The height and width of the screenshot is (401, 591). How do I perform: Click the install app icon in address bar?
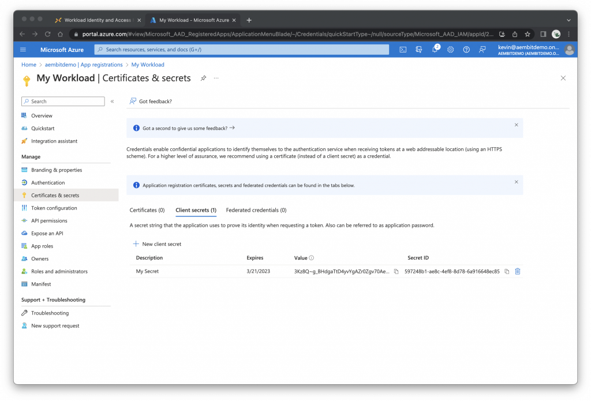[502, 34]
